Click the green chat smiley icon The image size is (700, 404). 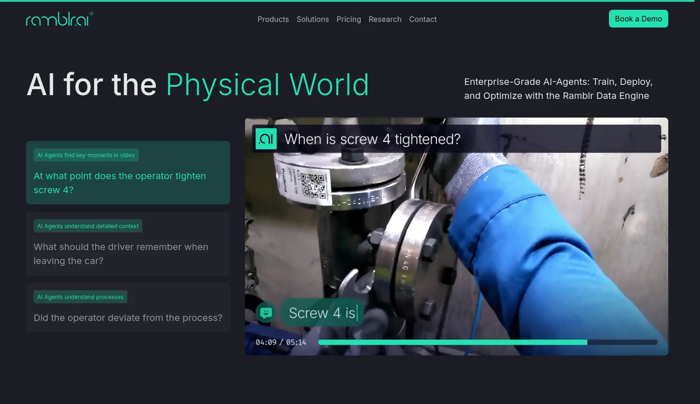tap(266, 313)
